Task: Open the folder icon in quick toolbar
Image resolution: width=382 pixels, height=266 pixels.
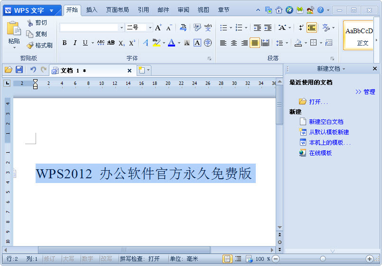Action: coord(8,70)
